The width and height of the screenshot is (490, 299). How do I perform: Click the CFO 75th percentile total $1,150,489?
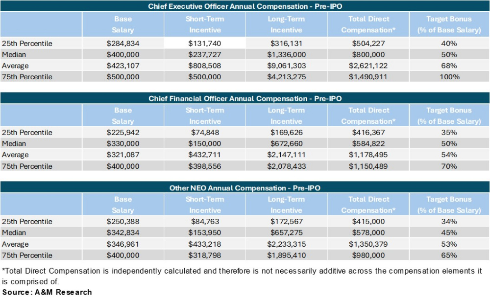tap(368, 166)
